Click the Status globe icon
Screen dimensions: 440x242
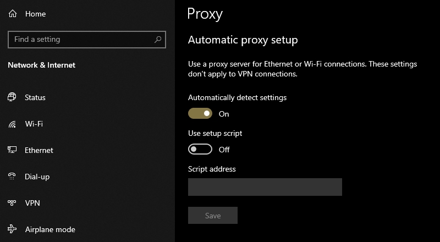click(x=12, y=97)
